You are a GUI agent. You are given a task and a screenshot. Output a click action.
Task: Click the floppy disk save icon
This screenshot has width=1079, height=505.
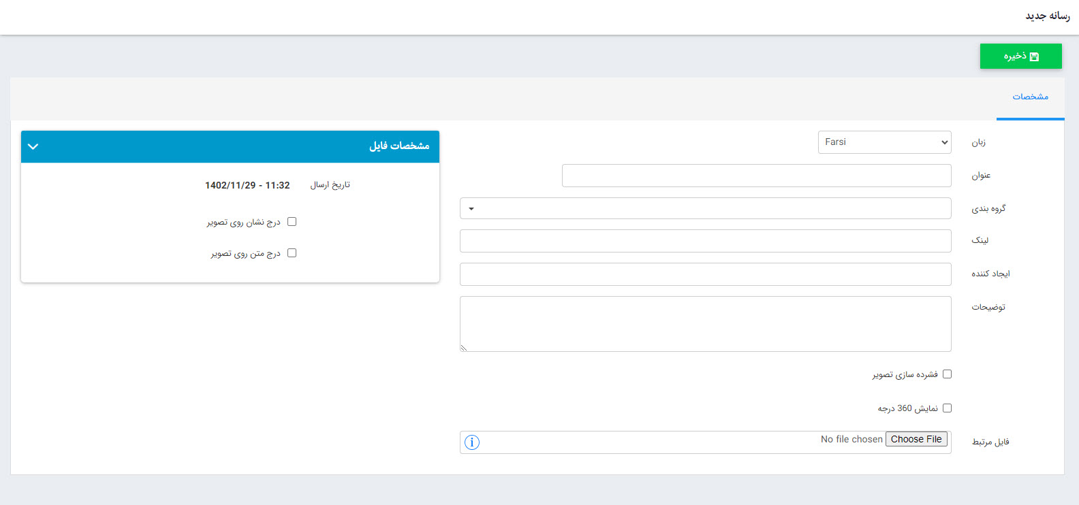pos(1034,56)
